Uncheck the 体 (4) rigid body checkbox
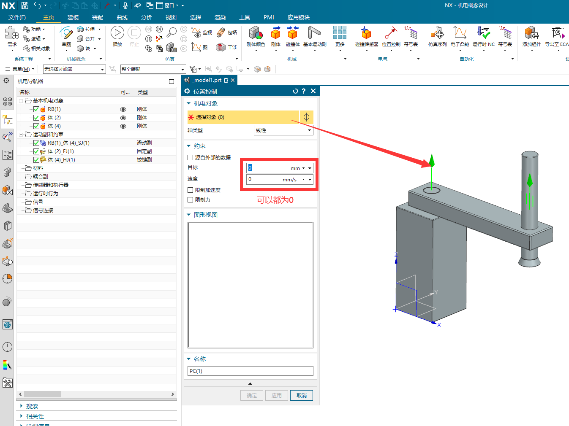Viewport: 569px width, 426px height. [36, 126]
